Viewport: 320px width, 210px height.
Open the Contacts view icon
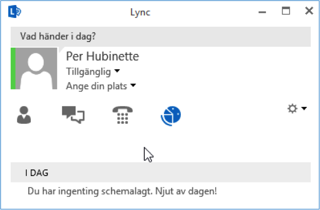[x=24, y=115]
